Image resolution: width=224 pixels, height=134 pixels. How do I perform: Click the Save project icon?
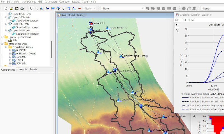click(17, 8)
